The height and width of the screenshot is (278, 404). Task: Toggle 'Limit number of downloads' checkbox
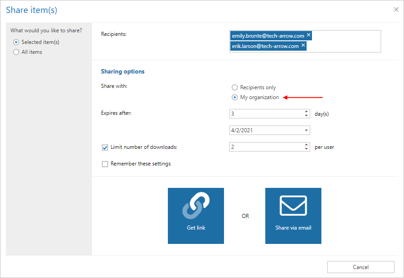pyautogui.click(x=105, y=147)
